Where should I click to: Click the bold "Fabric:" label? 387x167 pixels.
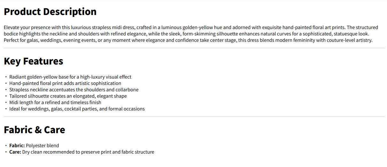[x=17, y=146]
